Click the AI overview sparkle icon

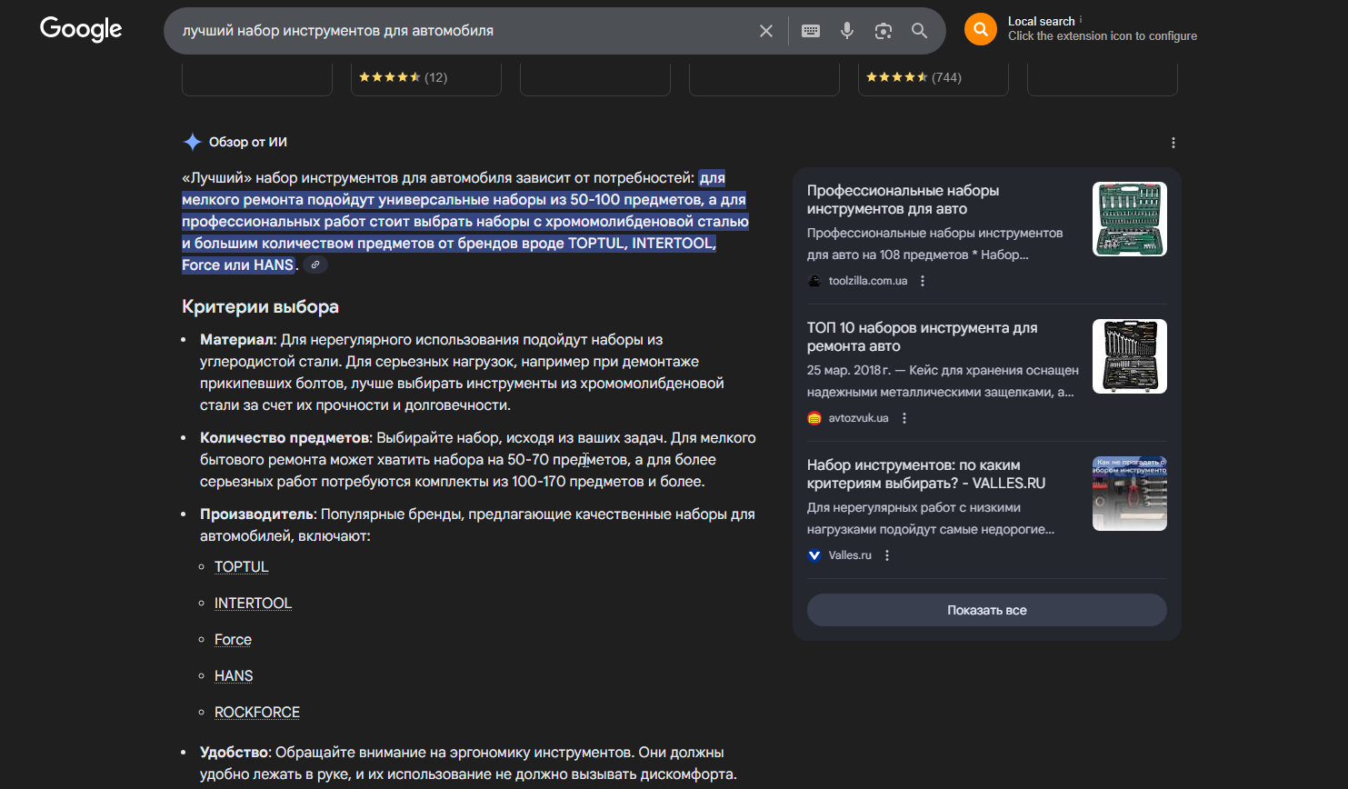click(192, 142)
